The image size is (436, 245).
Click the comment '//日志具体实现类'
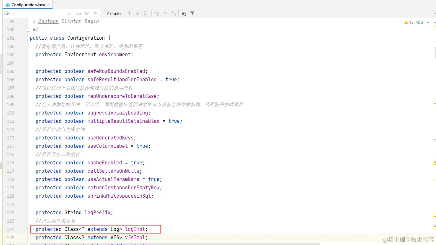[55, 221]
